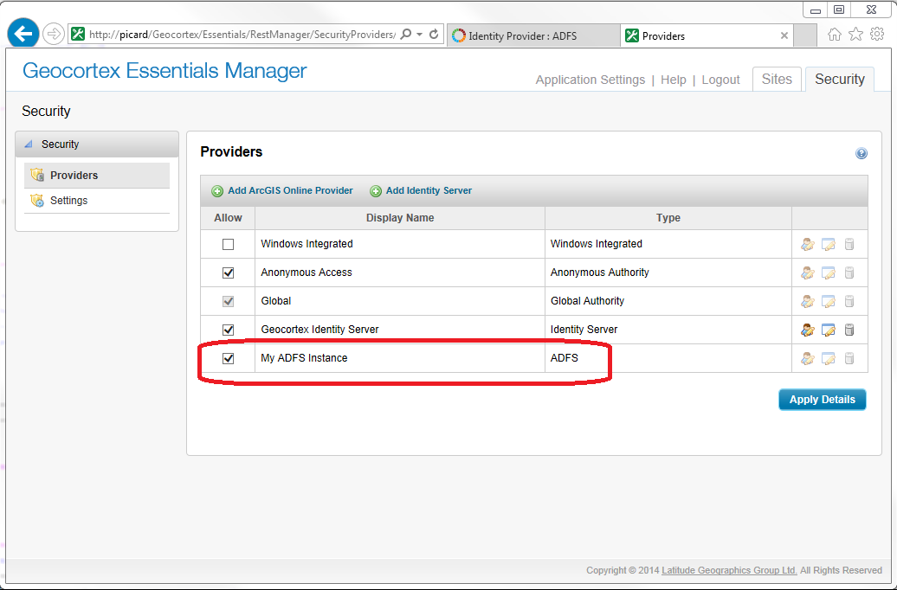This screenshot has height=590, width=897.
Task: Click edit provider icon for Global row
Action: (x=828, y=301)
